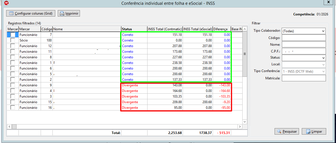Select the checkbox for Funcionário code 8

[13, 57]
